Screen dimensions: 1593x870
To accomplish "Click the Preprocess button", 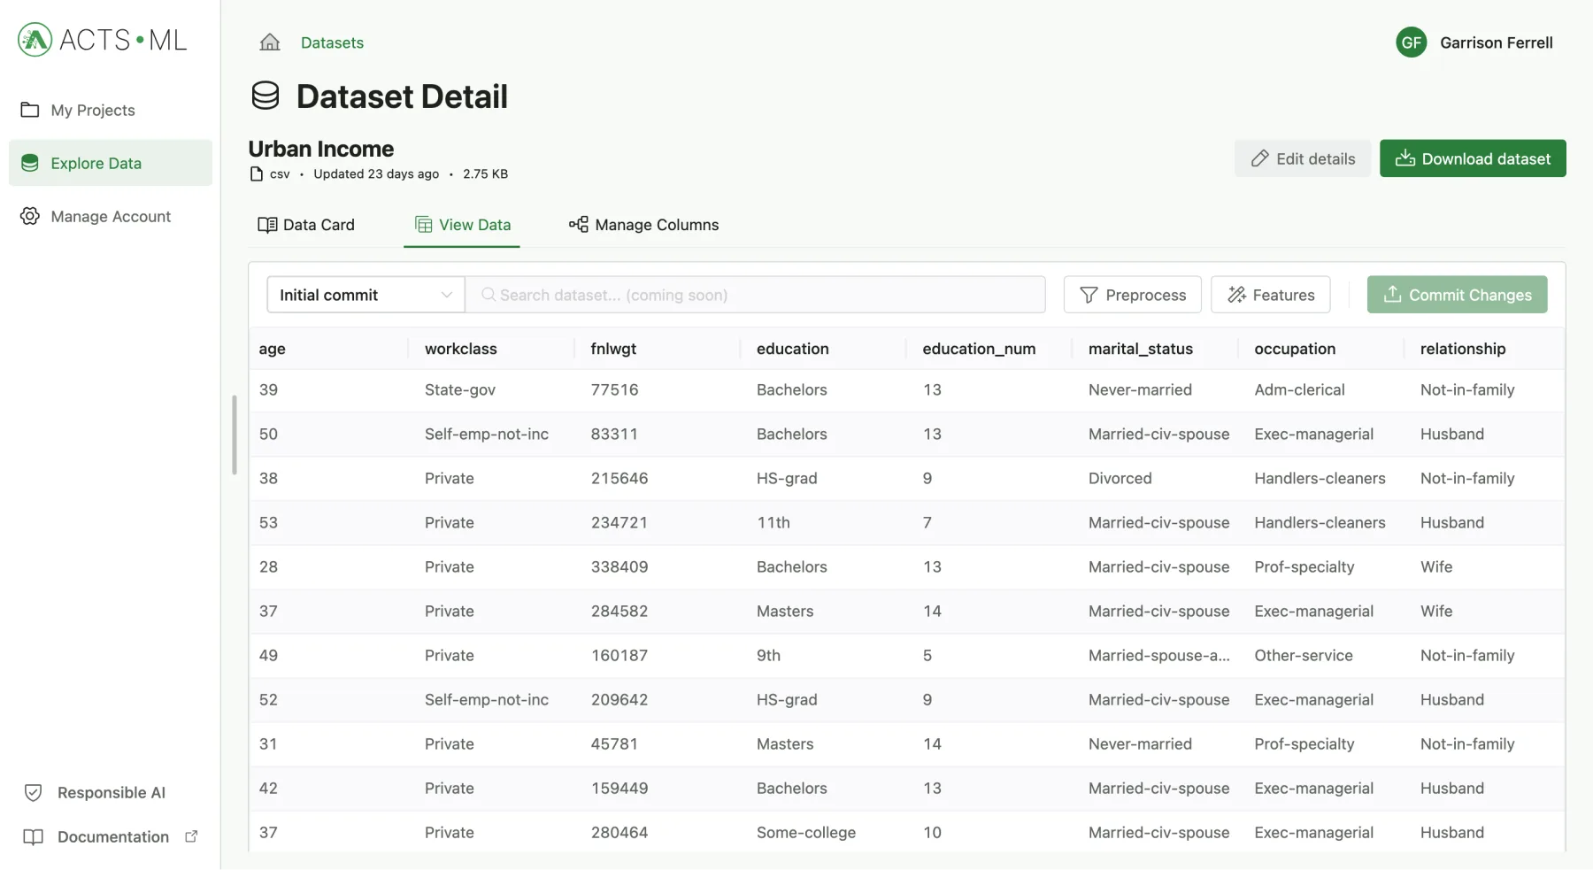I will point(1133,295).
